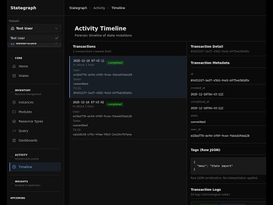The height and width of the screenshot is (205, 273).
Task: Click Stategraph breadcrumb link
Action: click(x=78, y=8)
